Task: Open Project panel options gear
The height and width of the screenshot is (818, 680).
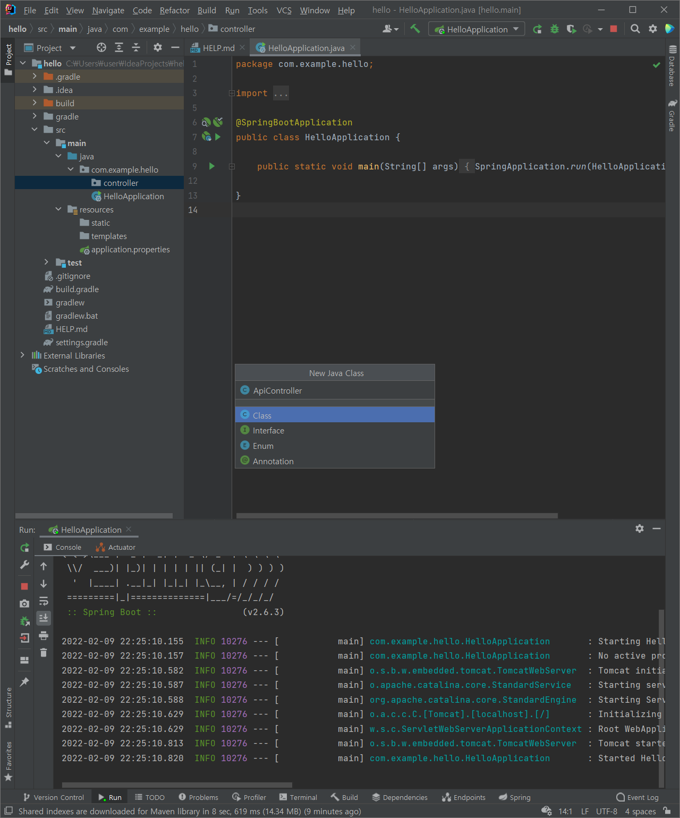Action: pos(158,48)
